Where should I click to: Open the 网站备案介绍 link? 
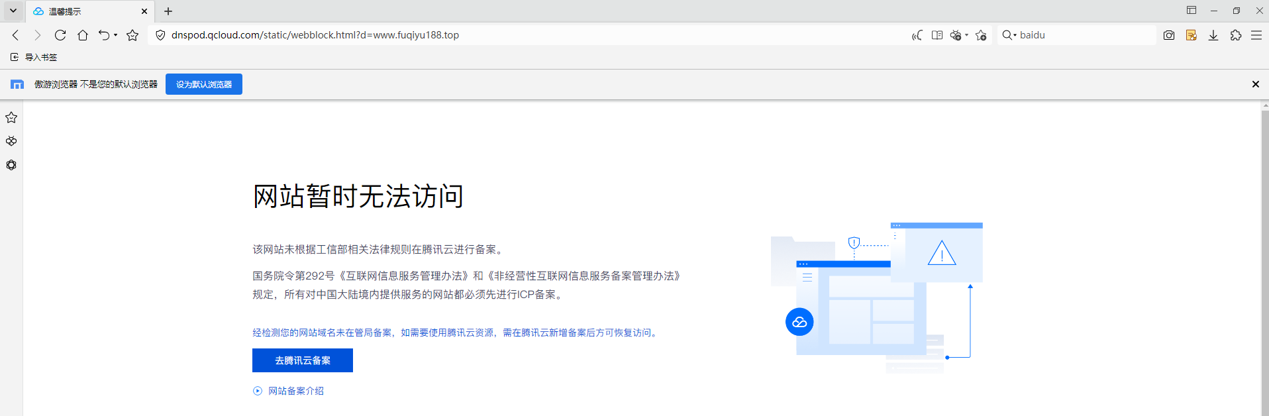[296, 391]
